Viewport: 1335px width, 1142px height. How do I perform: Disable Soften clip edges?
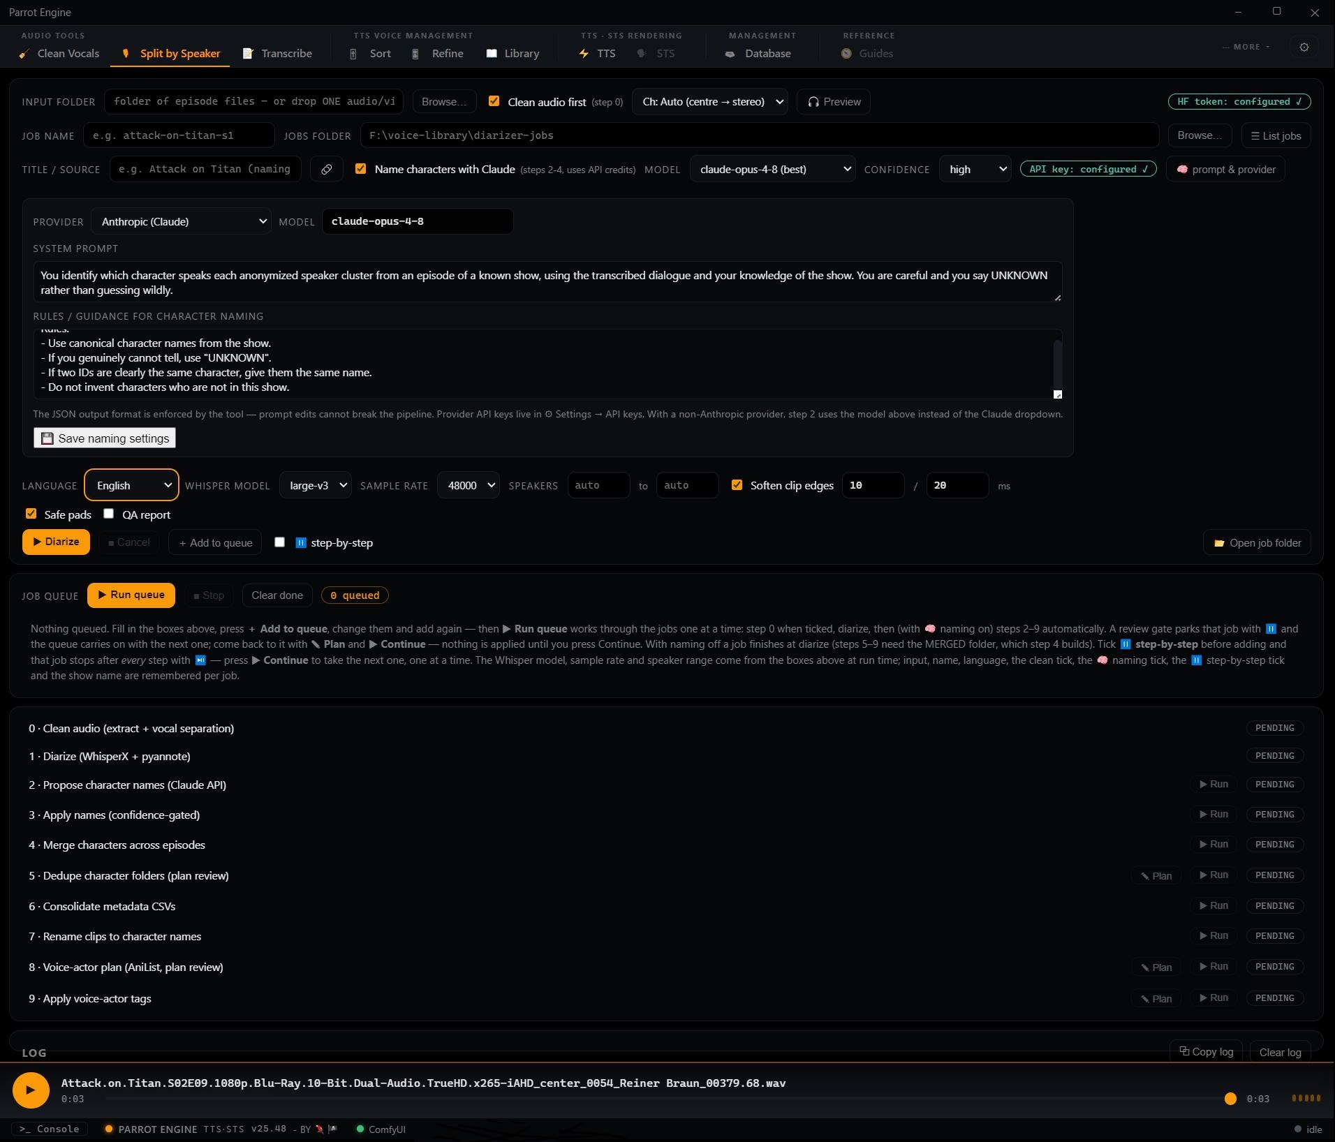pos(737,485)
